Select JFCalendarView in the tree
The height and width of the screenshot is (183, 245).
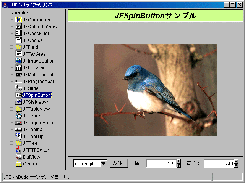pyautogui.click(x=40, y=27)
